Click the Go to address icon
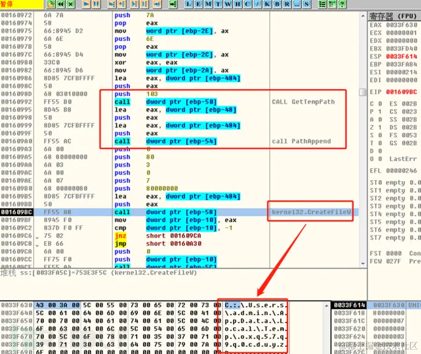The image size is (421, 354). point(173,4)
